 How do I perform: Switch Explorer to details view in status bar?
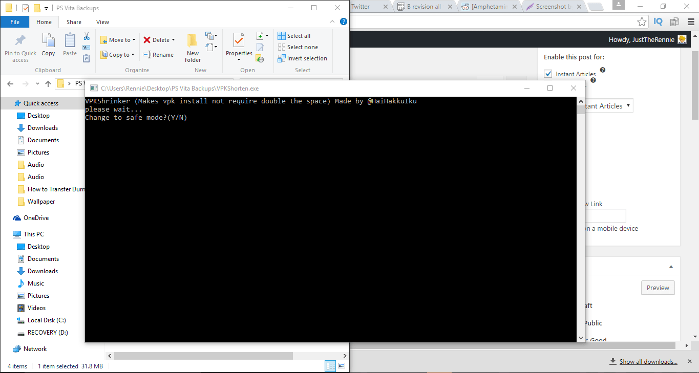click(331, 366)
